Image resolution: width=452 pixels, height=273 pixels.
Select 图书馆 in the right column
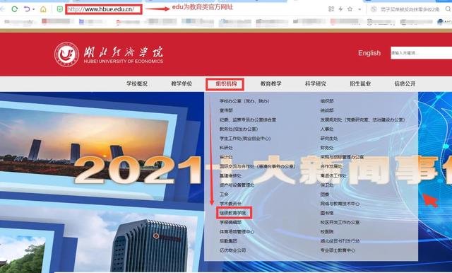pyautogui.click(x=327, y=213)
